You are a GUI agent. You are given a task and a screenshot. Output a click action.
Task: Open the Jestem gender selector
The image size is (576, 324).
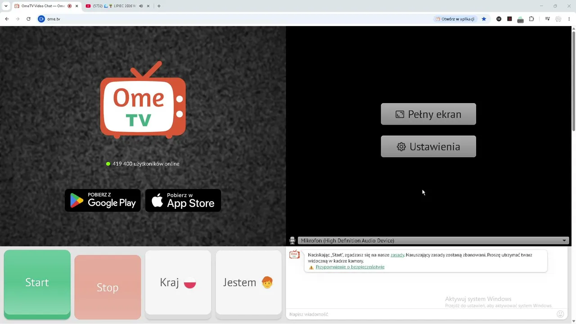(248, 283)
